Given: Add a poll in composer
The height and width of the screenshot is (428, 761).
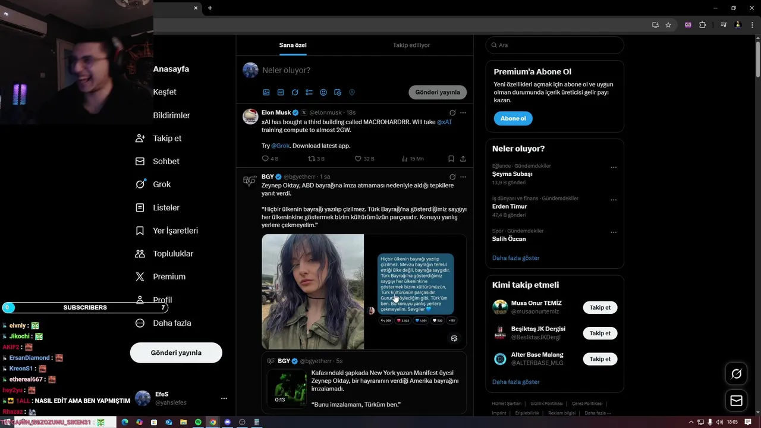Looking at the screenshot, I should click(x=309, y=92).
